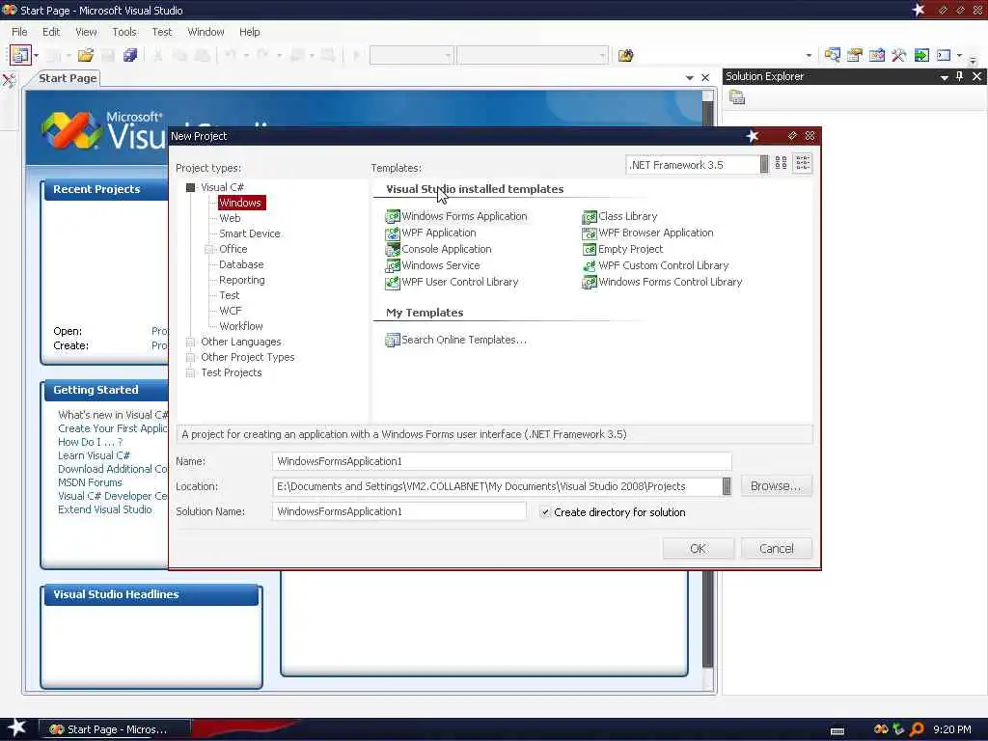The image size is (988, 741).
Task: Click the Open File folder icon
Action: click(86, 55)
